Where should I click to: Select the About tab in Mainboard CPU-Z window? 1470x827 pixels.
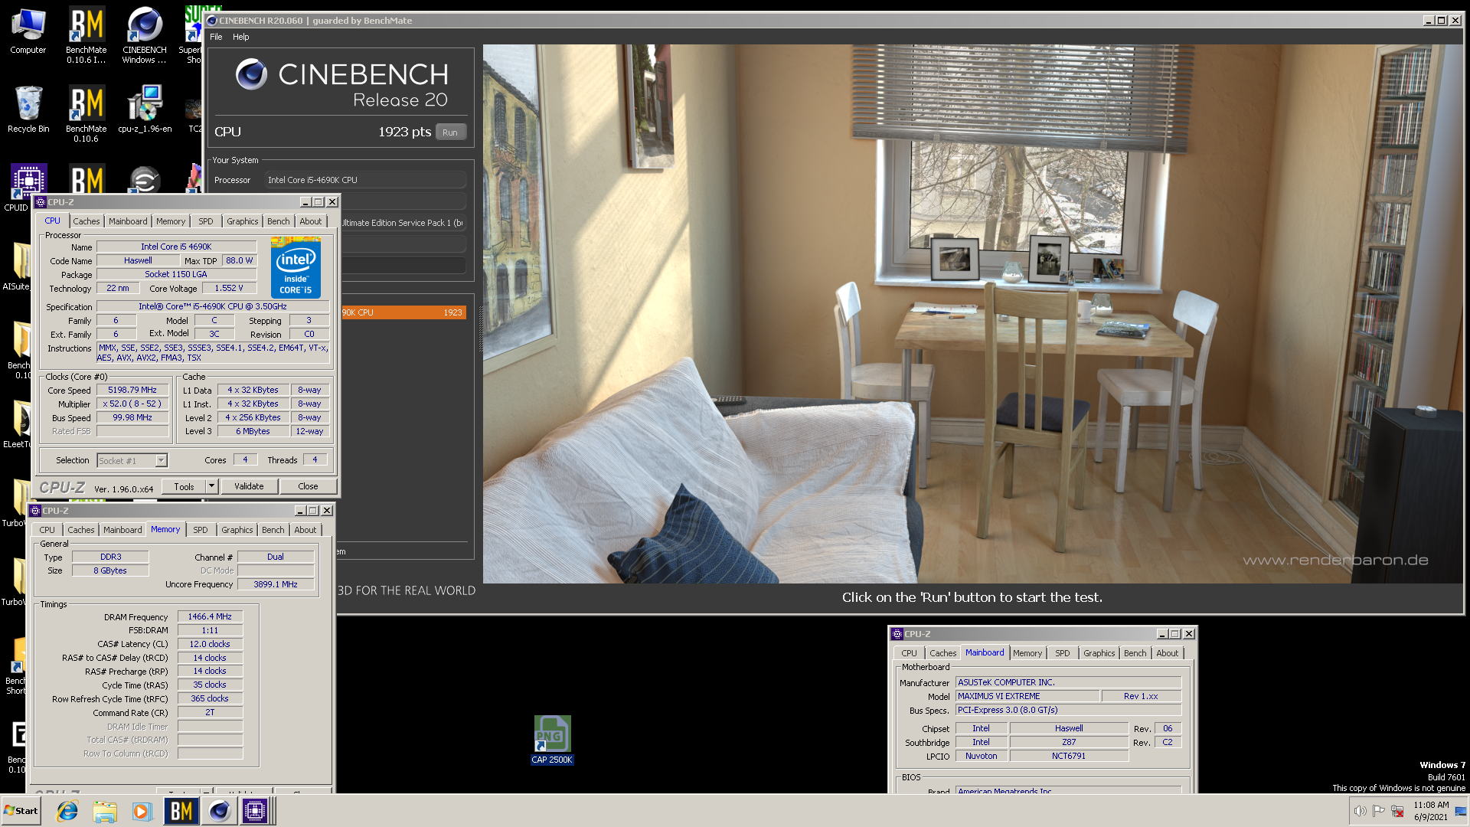[1168, 653]
